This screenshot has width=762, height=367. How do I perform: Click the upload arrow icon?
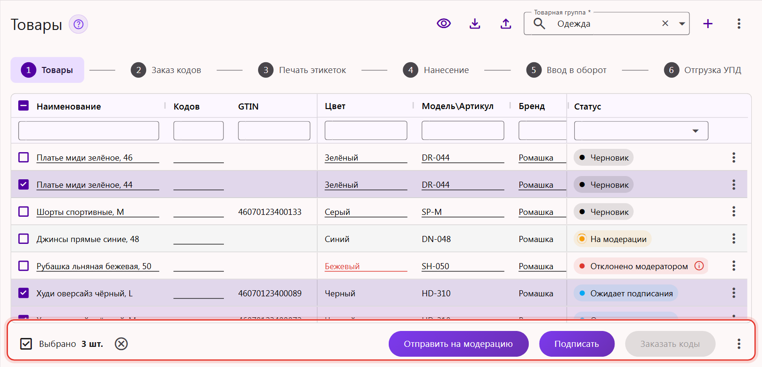coord(506,23)
